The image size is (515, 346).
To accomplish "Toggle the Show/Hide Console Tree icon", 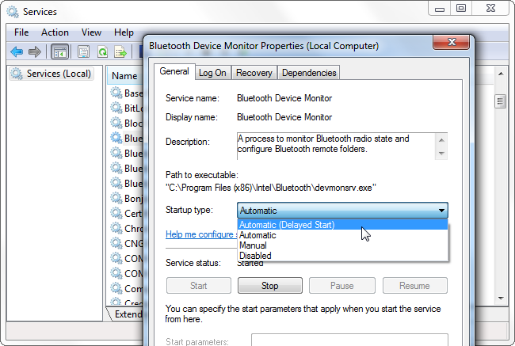I will (59, 52).
